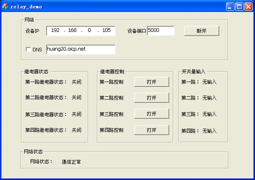Select the last IP octet 105
The image size is (255, 180).
click(x=106, y=30)
